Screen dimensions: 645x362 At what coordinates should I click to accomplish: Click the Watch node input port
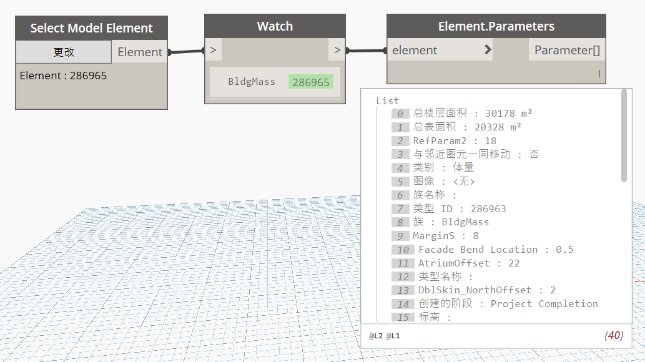pos(213,50)
